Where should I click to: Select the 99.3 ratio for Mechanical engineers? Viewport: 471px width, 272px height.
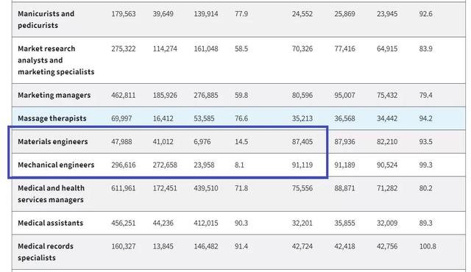coord(425,165)
